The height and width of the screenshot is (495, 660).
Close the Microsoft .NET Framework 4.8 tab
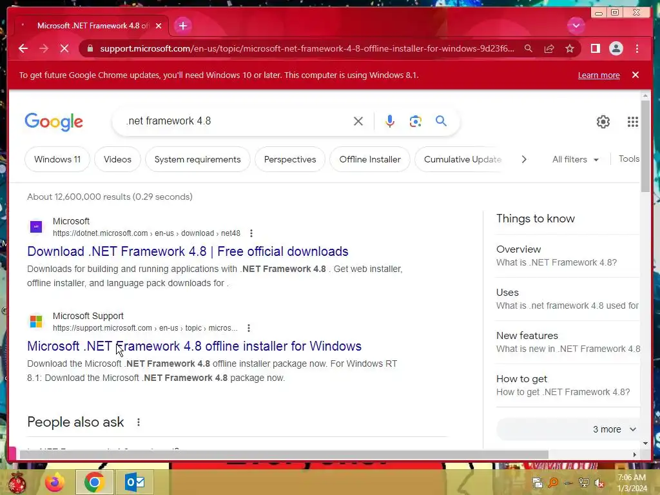click(x=159, y=26)
